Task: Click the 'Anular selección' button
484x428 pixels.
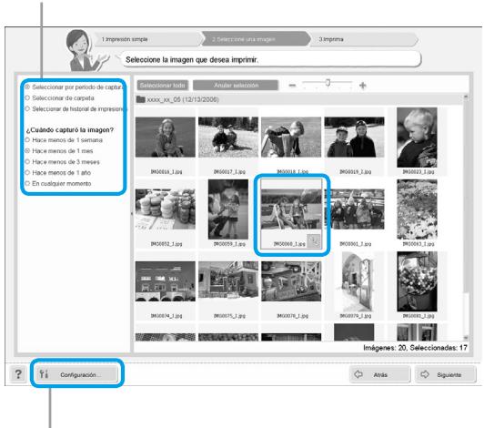Action: [x=236, y=86]
